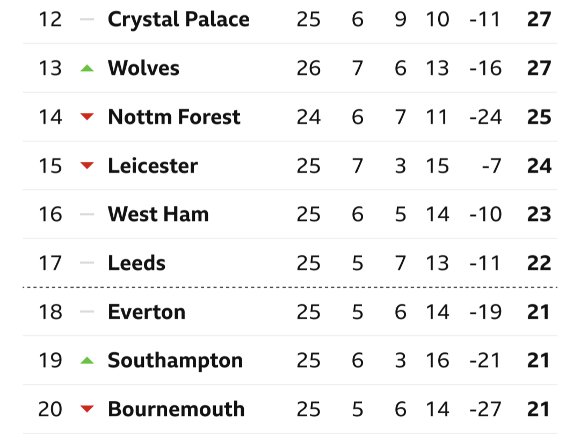Open the Southampton team page
580x441 pixels.
(175, 361)
